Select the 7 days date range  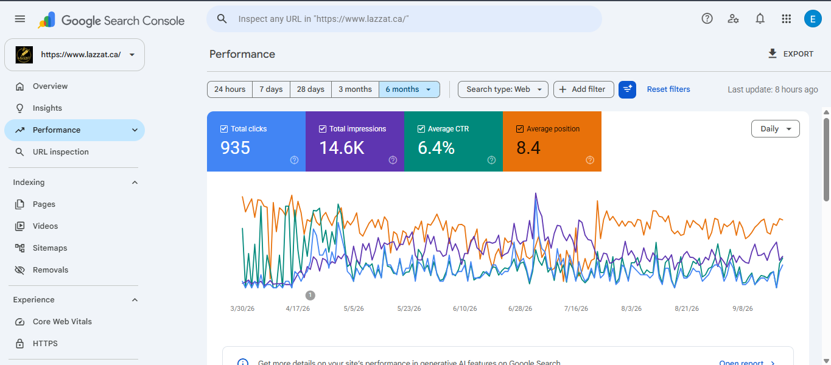click(271, 89)
